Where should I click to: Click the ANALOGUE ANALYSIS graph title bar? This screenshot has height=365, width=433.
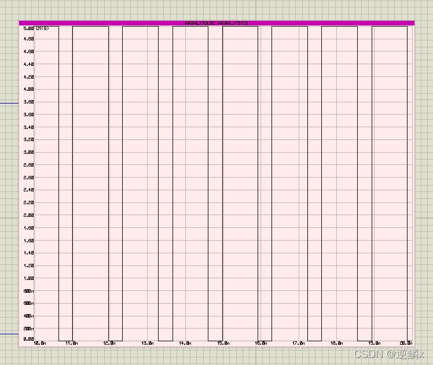click(216, 23)
